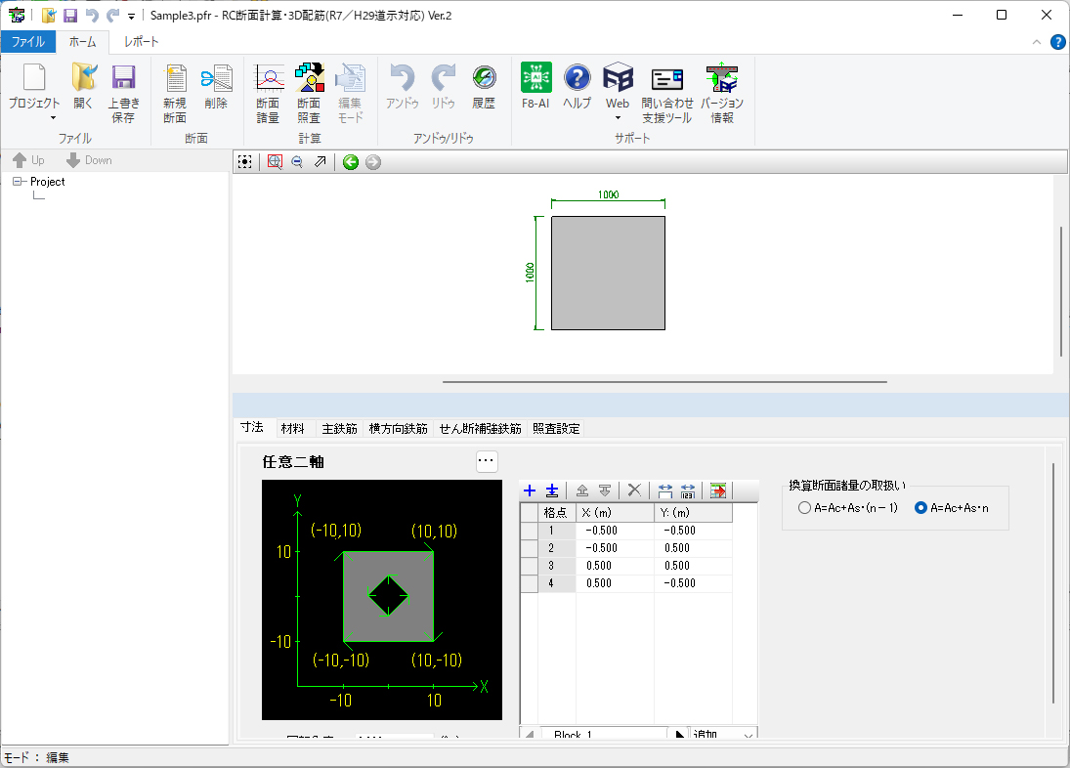Viewport: 1070px width, 768px height.
Task: Click the blue plus add-vertex icon
Action: point(530,491)
